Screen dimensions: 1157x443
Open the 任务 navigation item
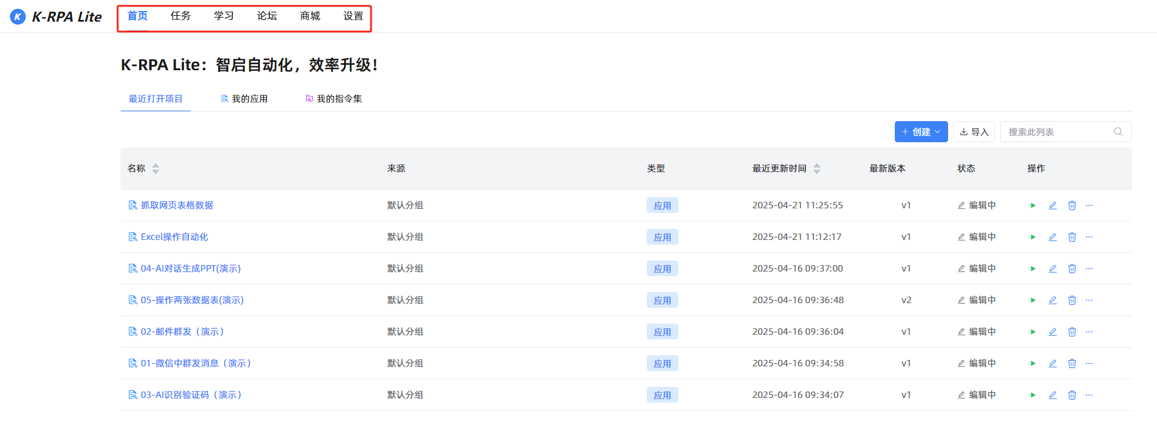coord(180,16)
